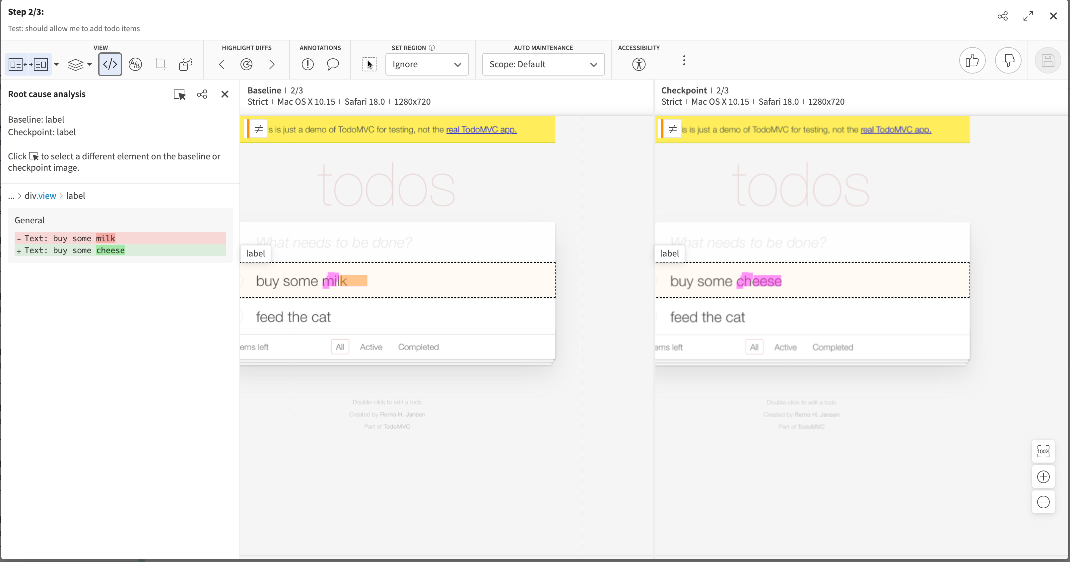Open the SET REGION dropdown menu
The image size is (1070, 562).
(x=425, y=64)
